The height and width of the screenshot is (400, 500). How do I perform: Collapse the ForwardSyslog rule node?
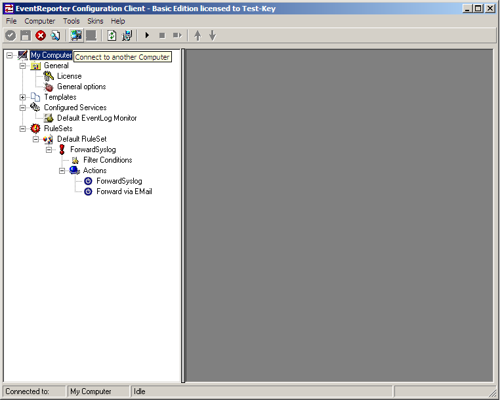49,150
